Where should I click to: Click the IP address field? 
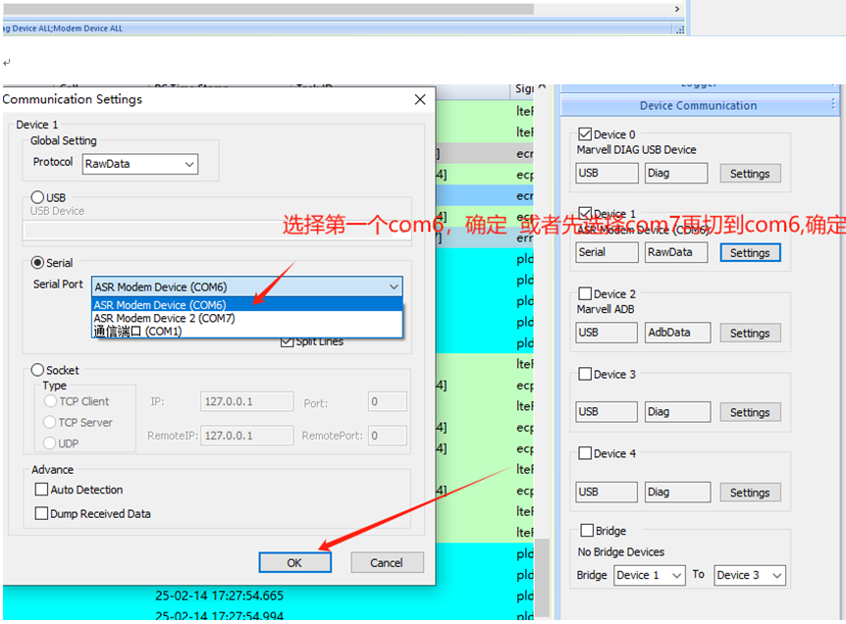pos(247,402)
